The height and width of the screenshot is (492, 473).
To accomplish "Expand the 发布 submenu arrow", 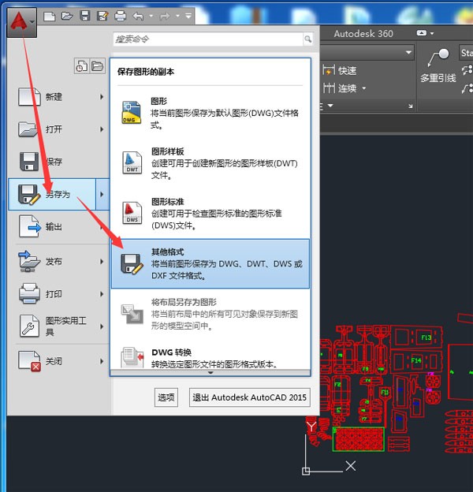I will (x=102, y=261).
